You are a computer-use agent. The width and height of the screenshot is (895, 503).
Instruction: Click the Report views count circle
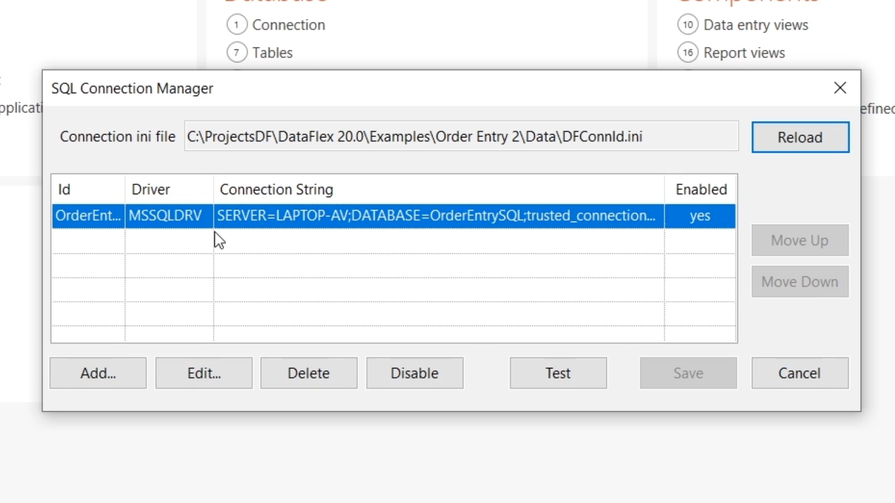pos(688,53)
